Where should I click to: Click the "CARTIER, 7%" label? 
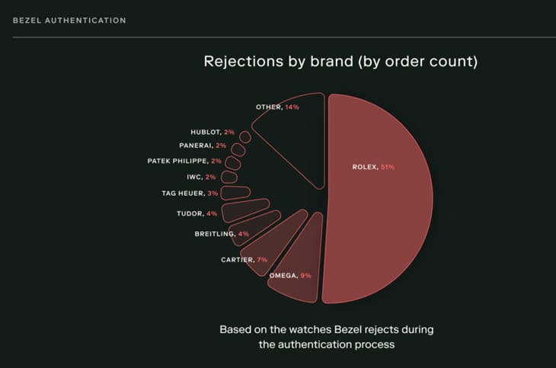(244, 260)
